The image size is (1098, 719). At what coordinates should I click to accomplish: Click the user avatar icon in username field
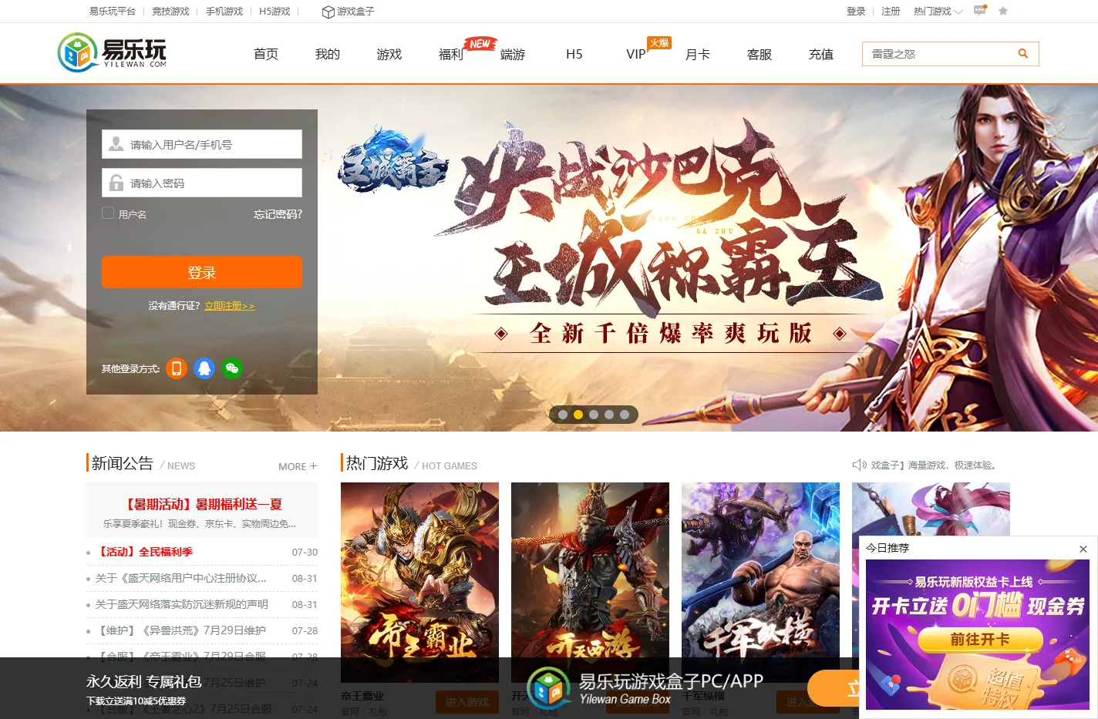[x=116, y=144]
